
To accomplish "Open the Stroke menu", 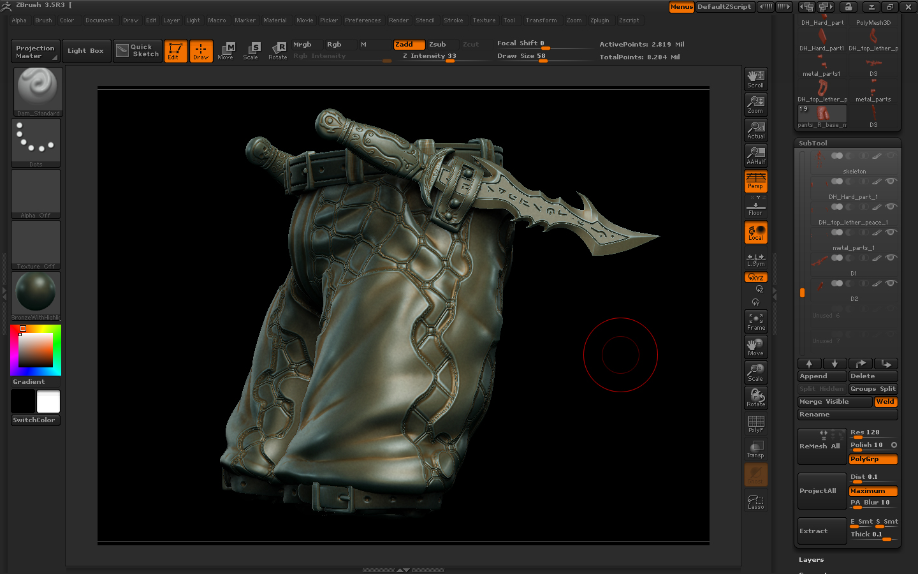I will pos(453,20).
